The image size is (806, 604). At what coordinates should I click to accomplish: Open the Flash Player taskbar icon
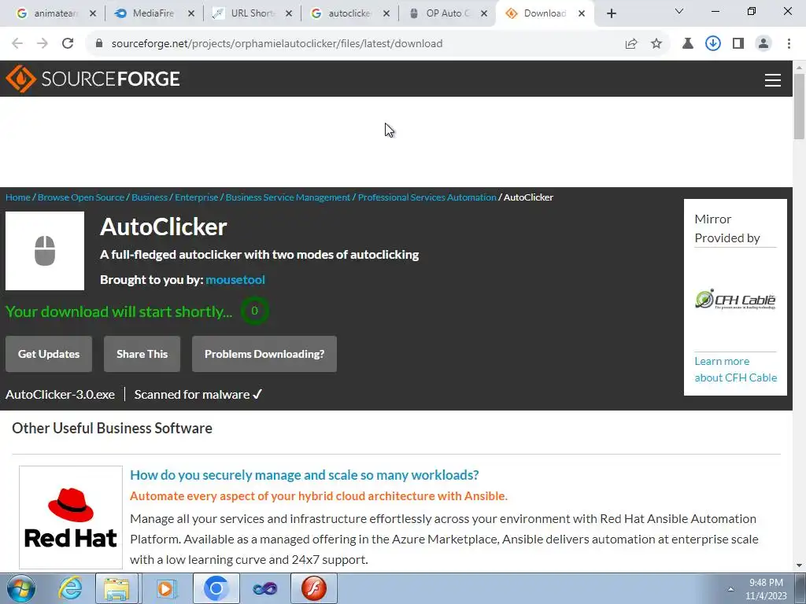(x=314, y=588)
